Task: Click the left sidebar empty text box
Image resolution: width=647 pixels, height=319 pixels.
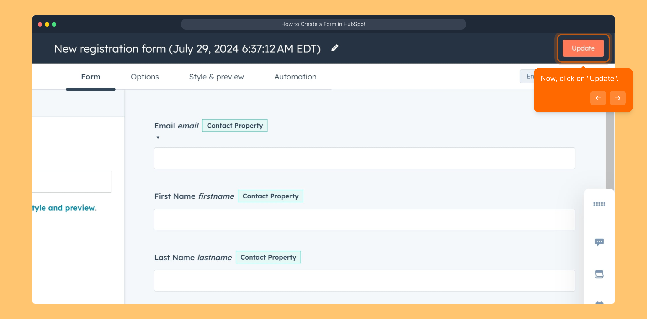Action: click(x=71, y=182)
